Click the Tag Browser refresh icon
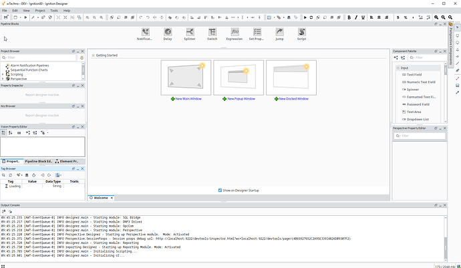461x268 pixels. [11, 175]
